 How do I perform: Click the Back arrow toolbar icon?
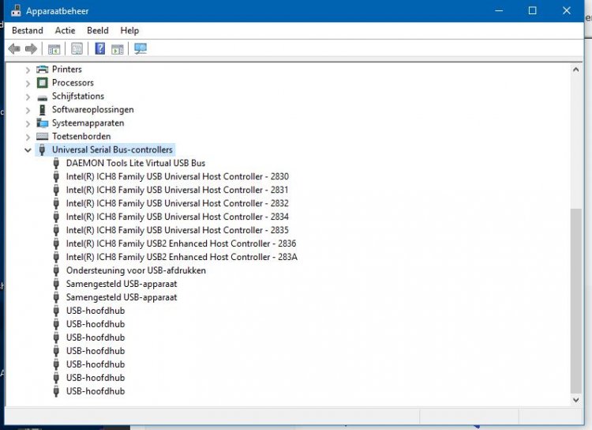coord(14,49)
